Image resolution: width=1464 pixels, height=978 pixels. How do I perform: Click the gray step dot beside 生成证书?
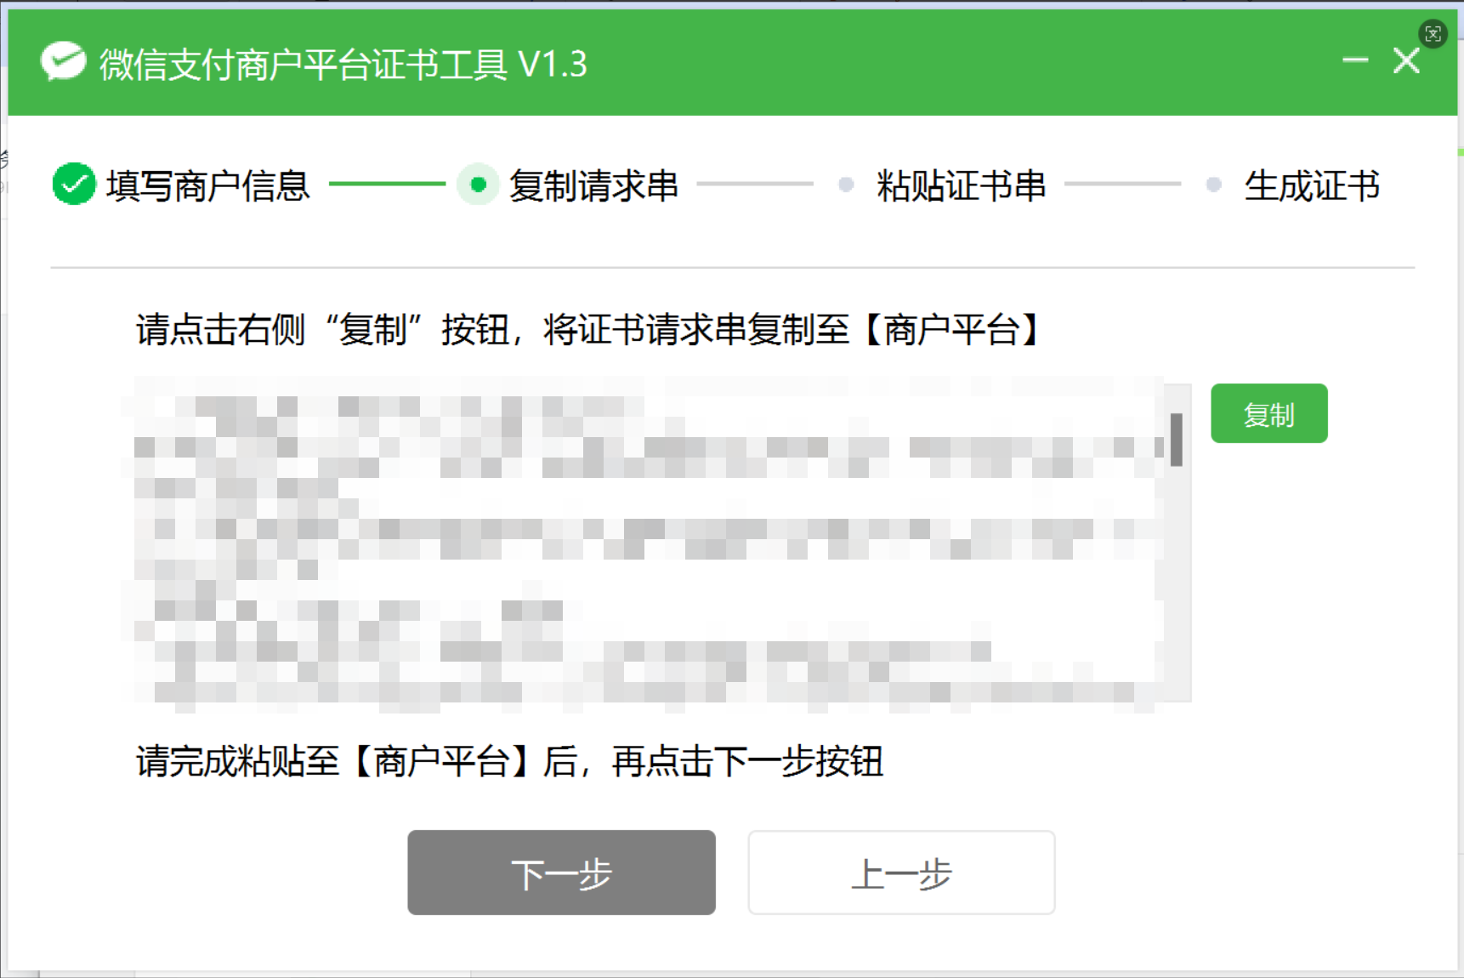tap(1213, 185)
